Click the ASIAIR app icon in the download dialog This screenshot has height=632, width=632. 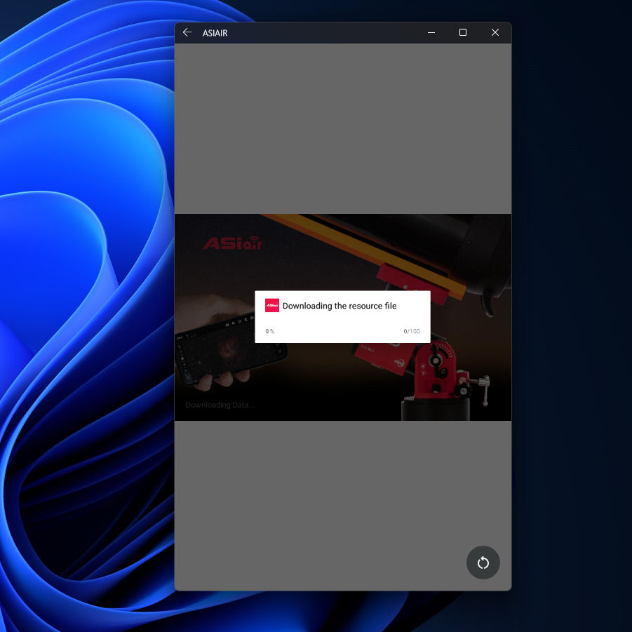pos(271,305)
